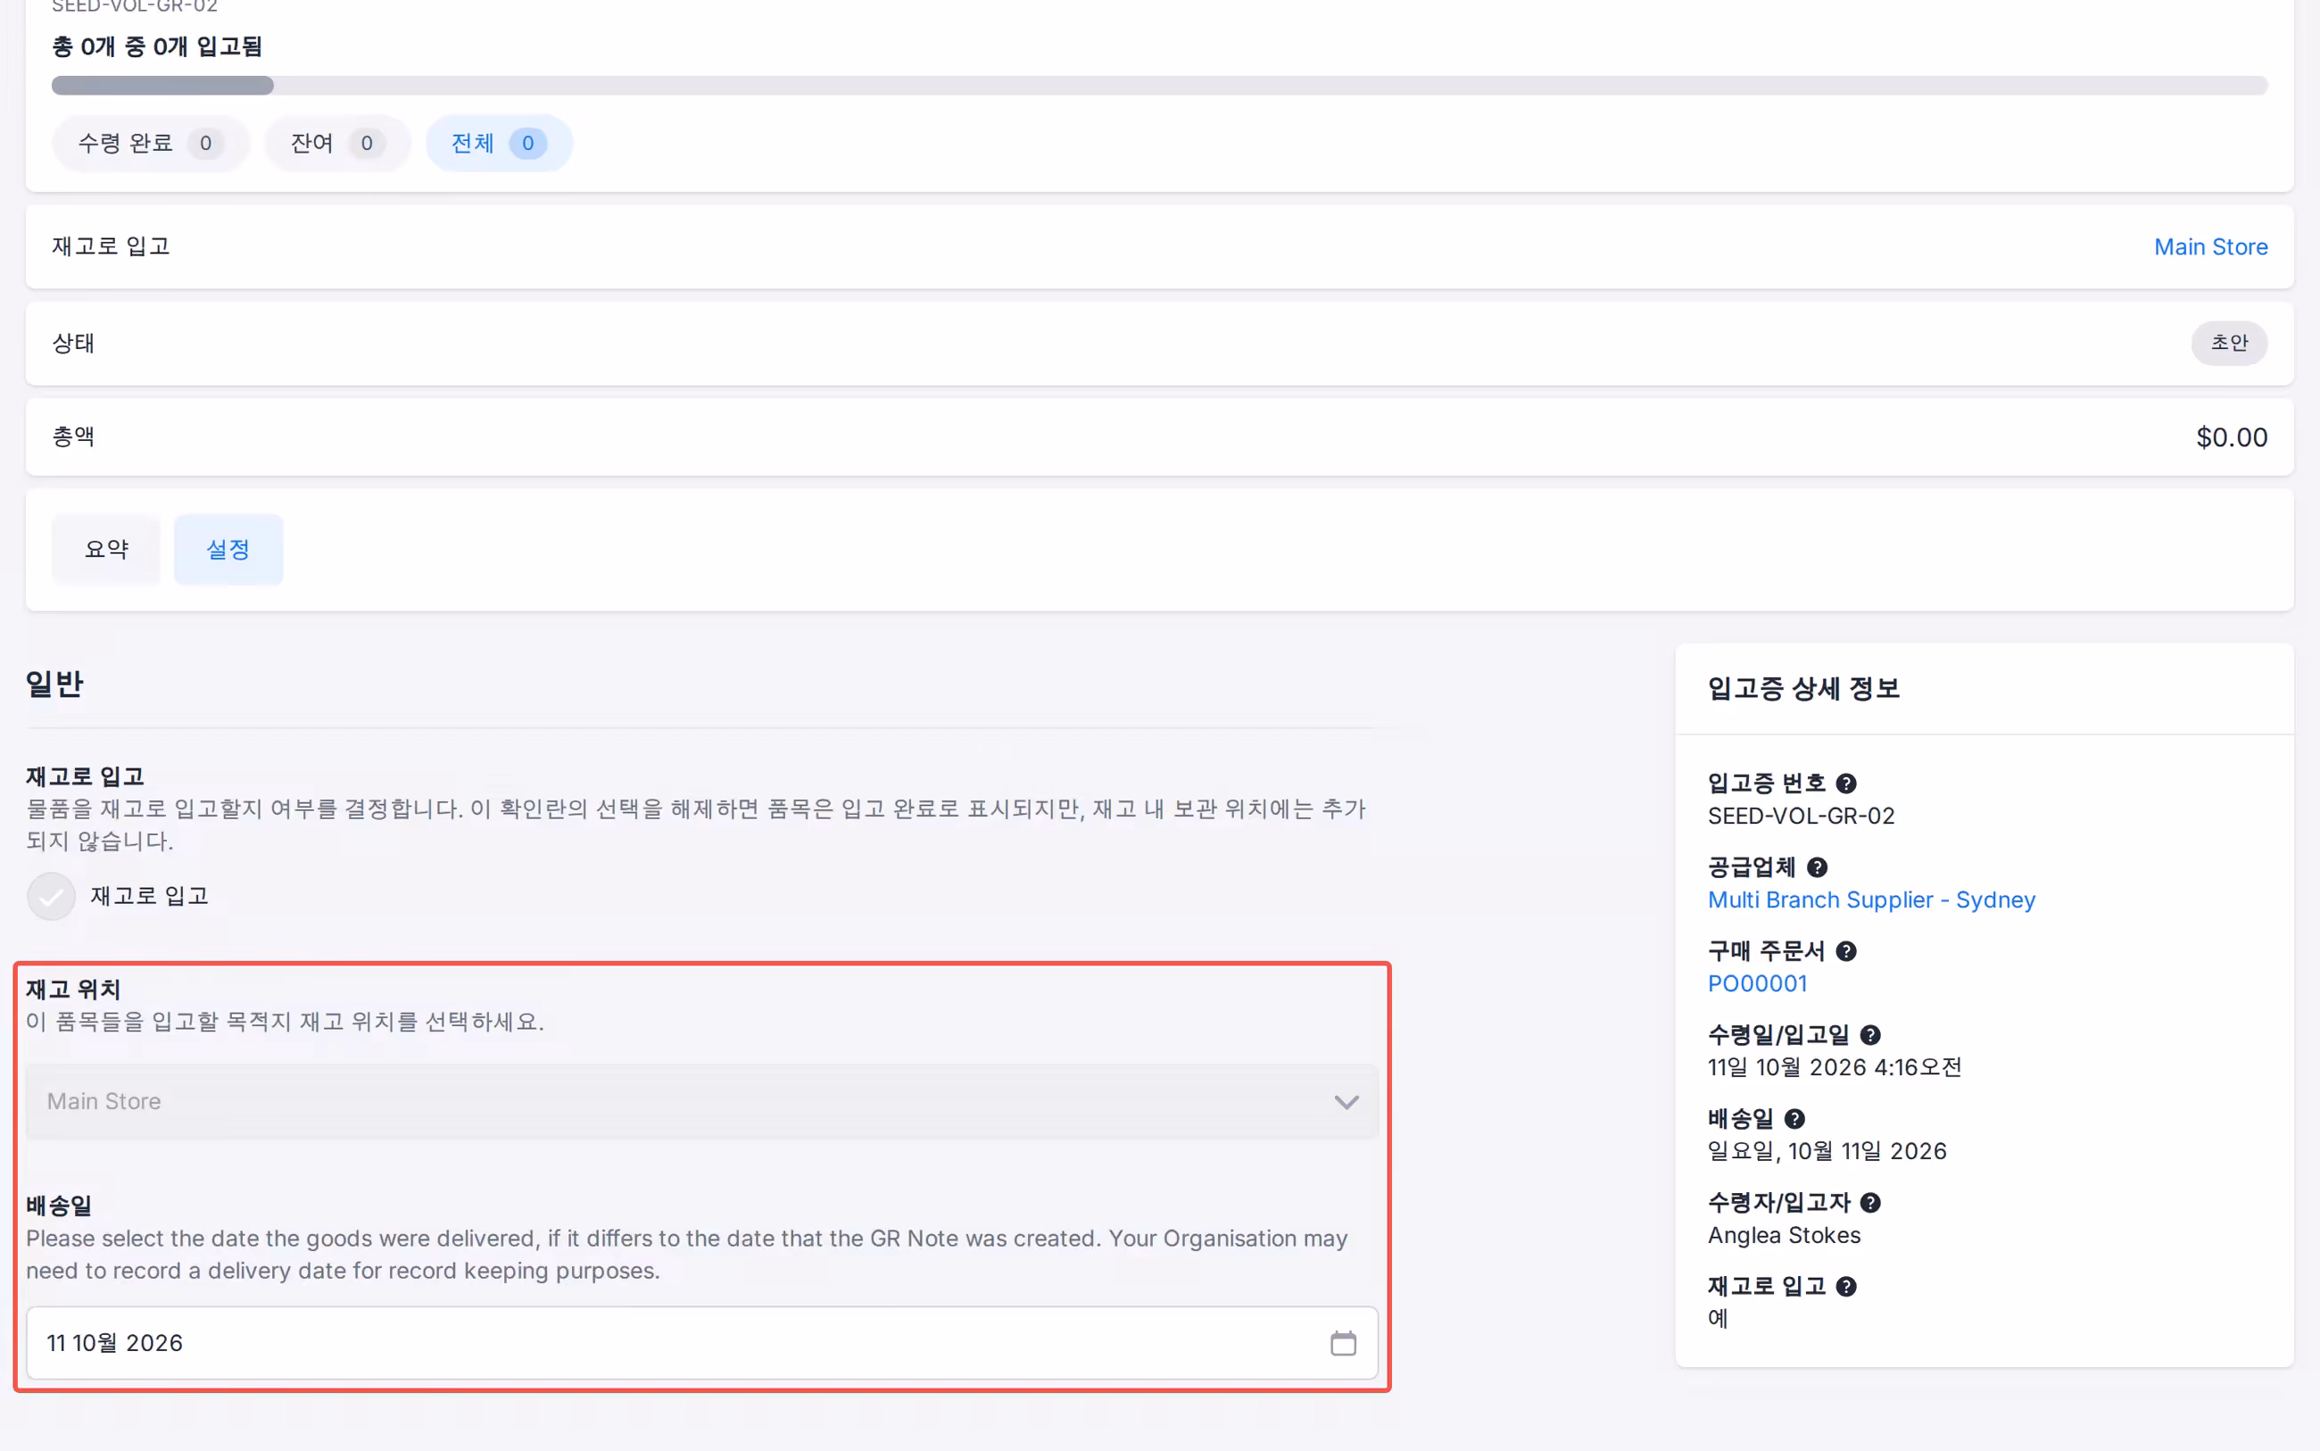Click the 초안 status badge
The height and width of the screenshot is (1451, 2320).
(2228, 343)
